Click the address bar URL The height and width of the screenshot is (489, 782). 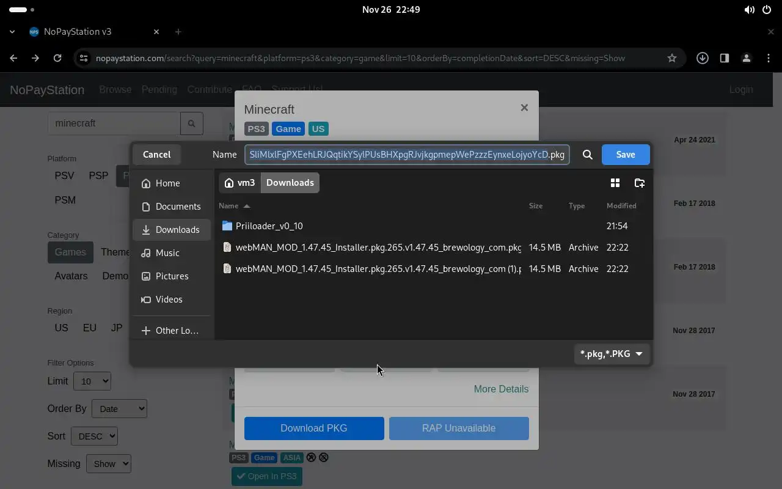360,58
